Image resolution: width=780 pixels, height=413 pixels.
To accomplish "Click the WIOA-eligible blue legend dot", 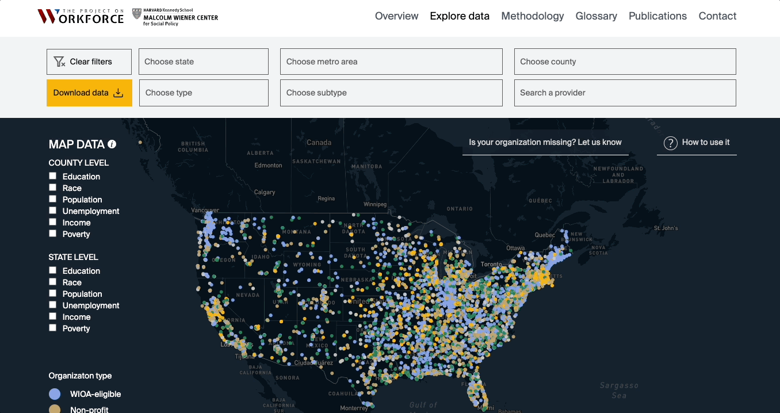I will tap(55, 394).
